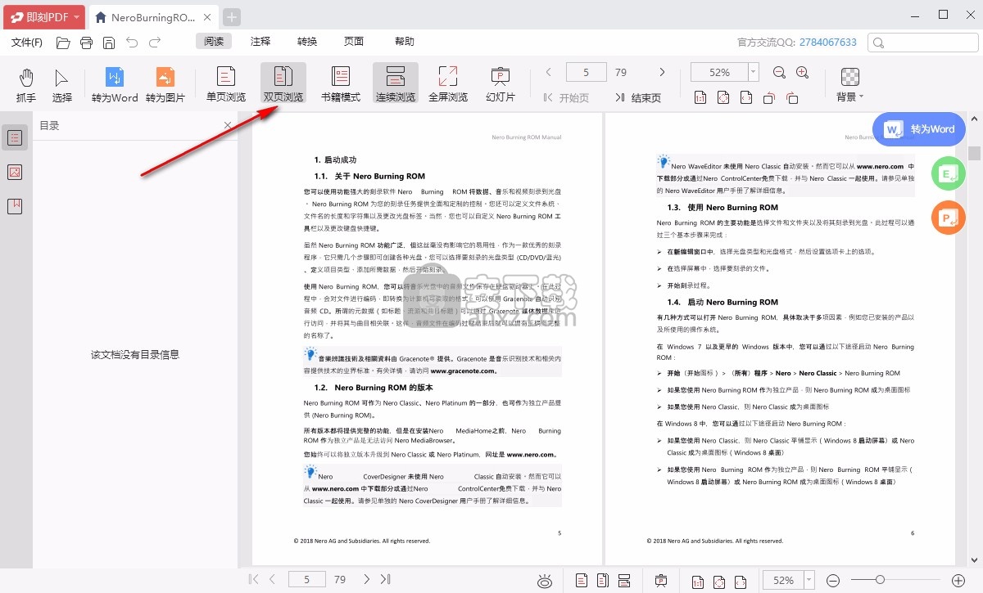Click the QQ number 2784067633 link

coord(828,43)
